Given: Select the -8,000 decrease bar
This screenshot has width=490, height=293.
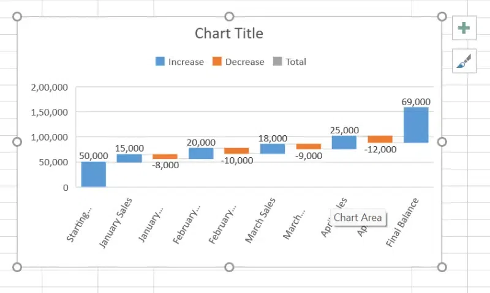Looking at the screenshot, I should pos(165,157).
